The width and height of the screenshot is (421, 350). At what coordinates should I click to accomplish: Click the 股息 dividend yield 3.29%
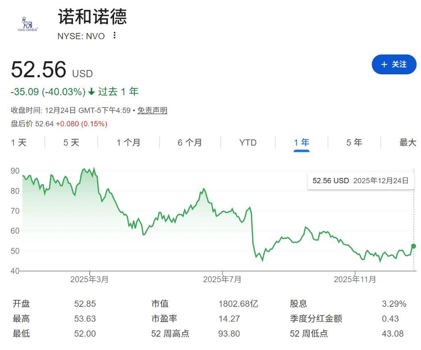(x=394, y=304)
